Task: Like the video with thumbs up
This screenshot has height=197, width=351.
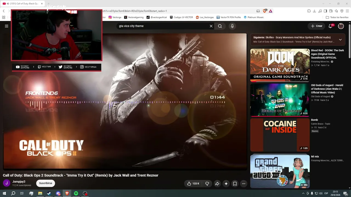Action: coord(193,184)
